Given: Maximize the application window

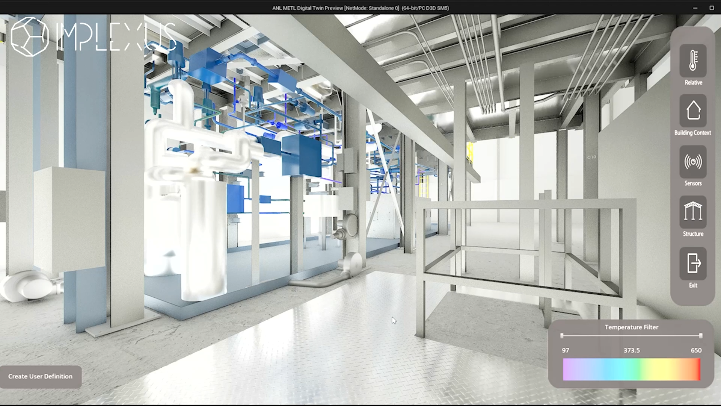Looking at the screenshot, I should click(x=712, y=8).
